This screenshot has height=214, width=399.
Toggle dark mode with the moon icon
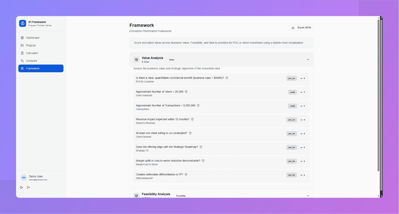21,187
